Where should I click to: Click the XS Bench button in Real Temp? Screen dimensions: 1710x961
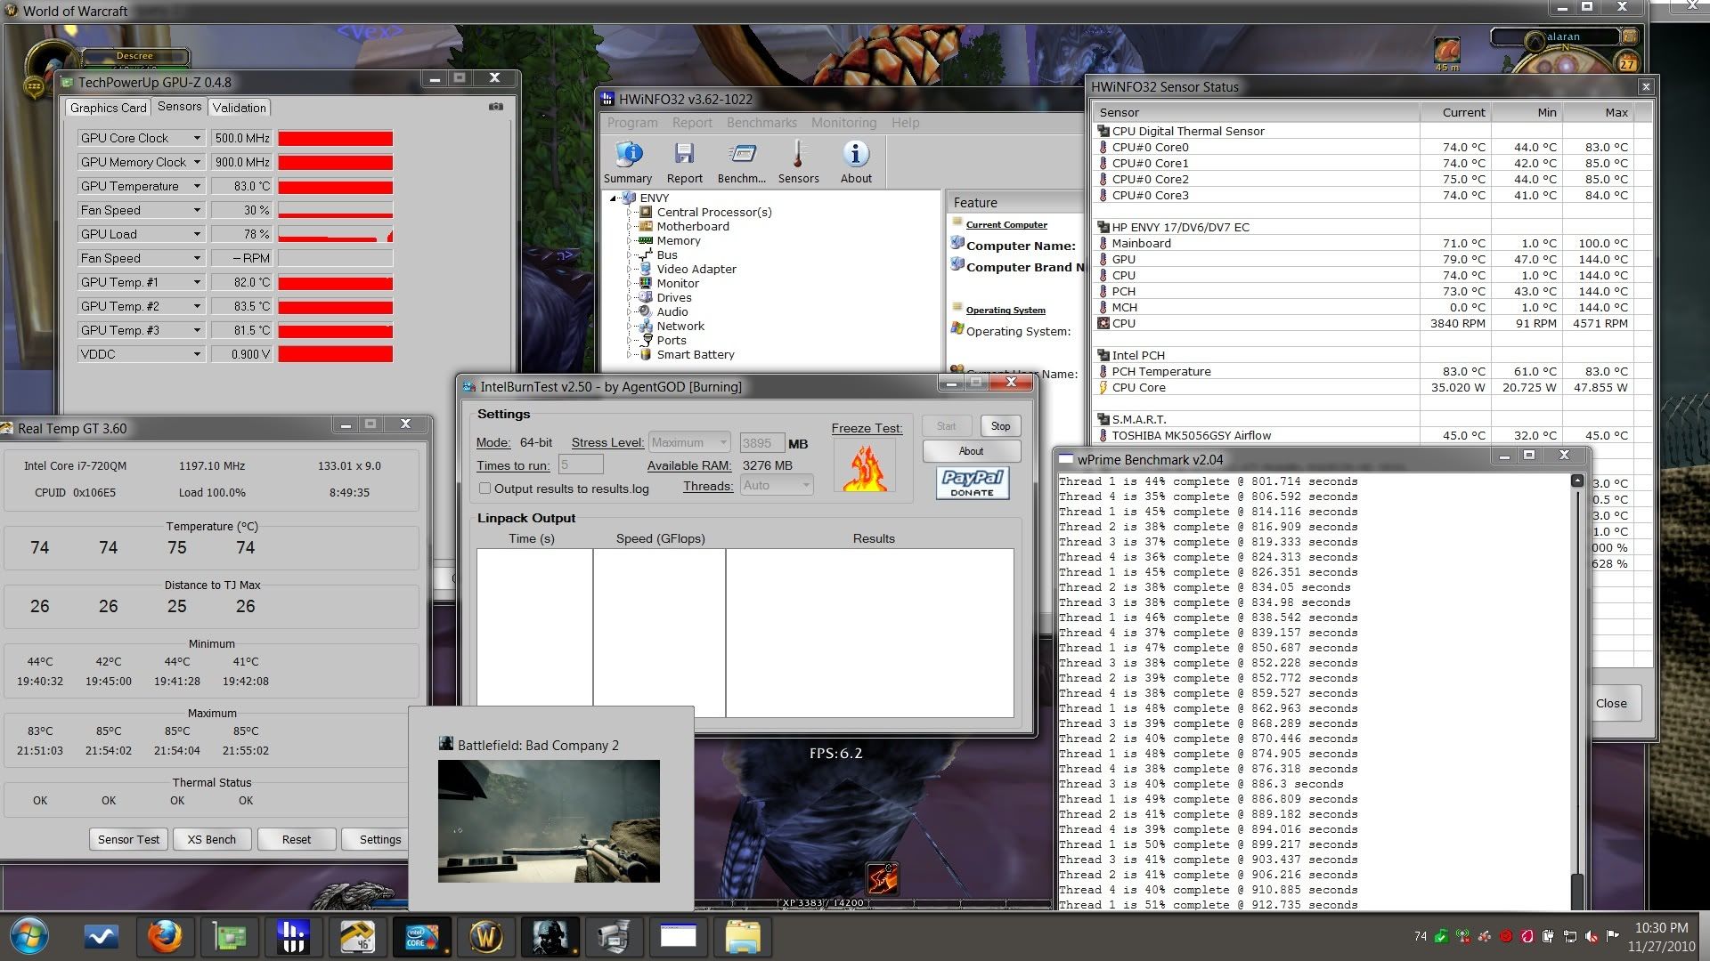[x=211, y=839]
